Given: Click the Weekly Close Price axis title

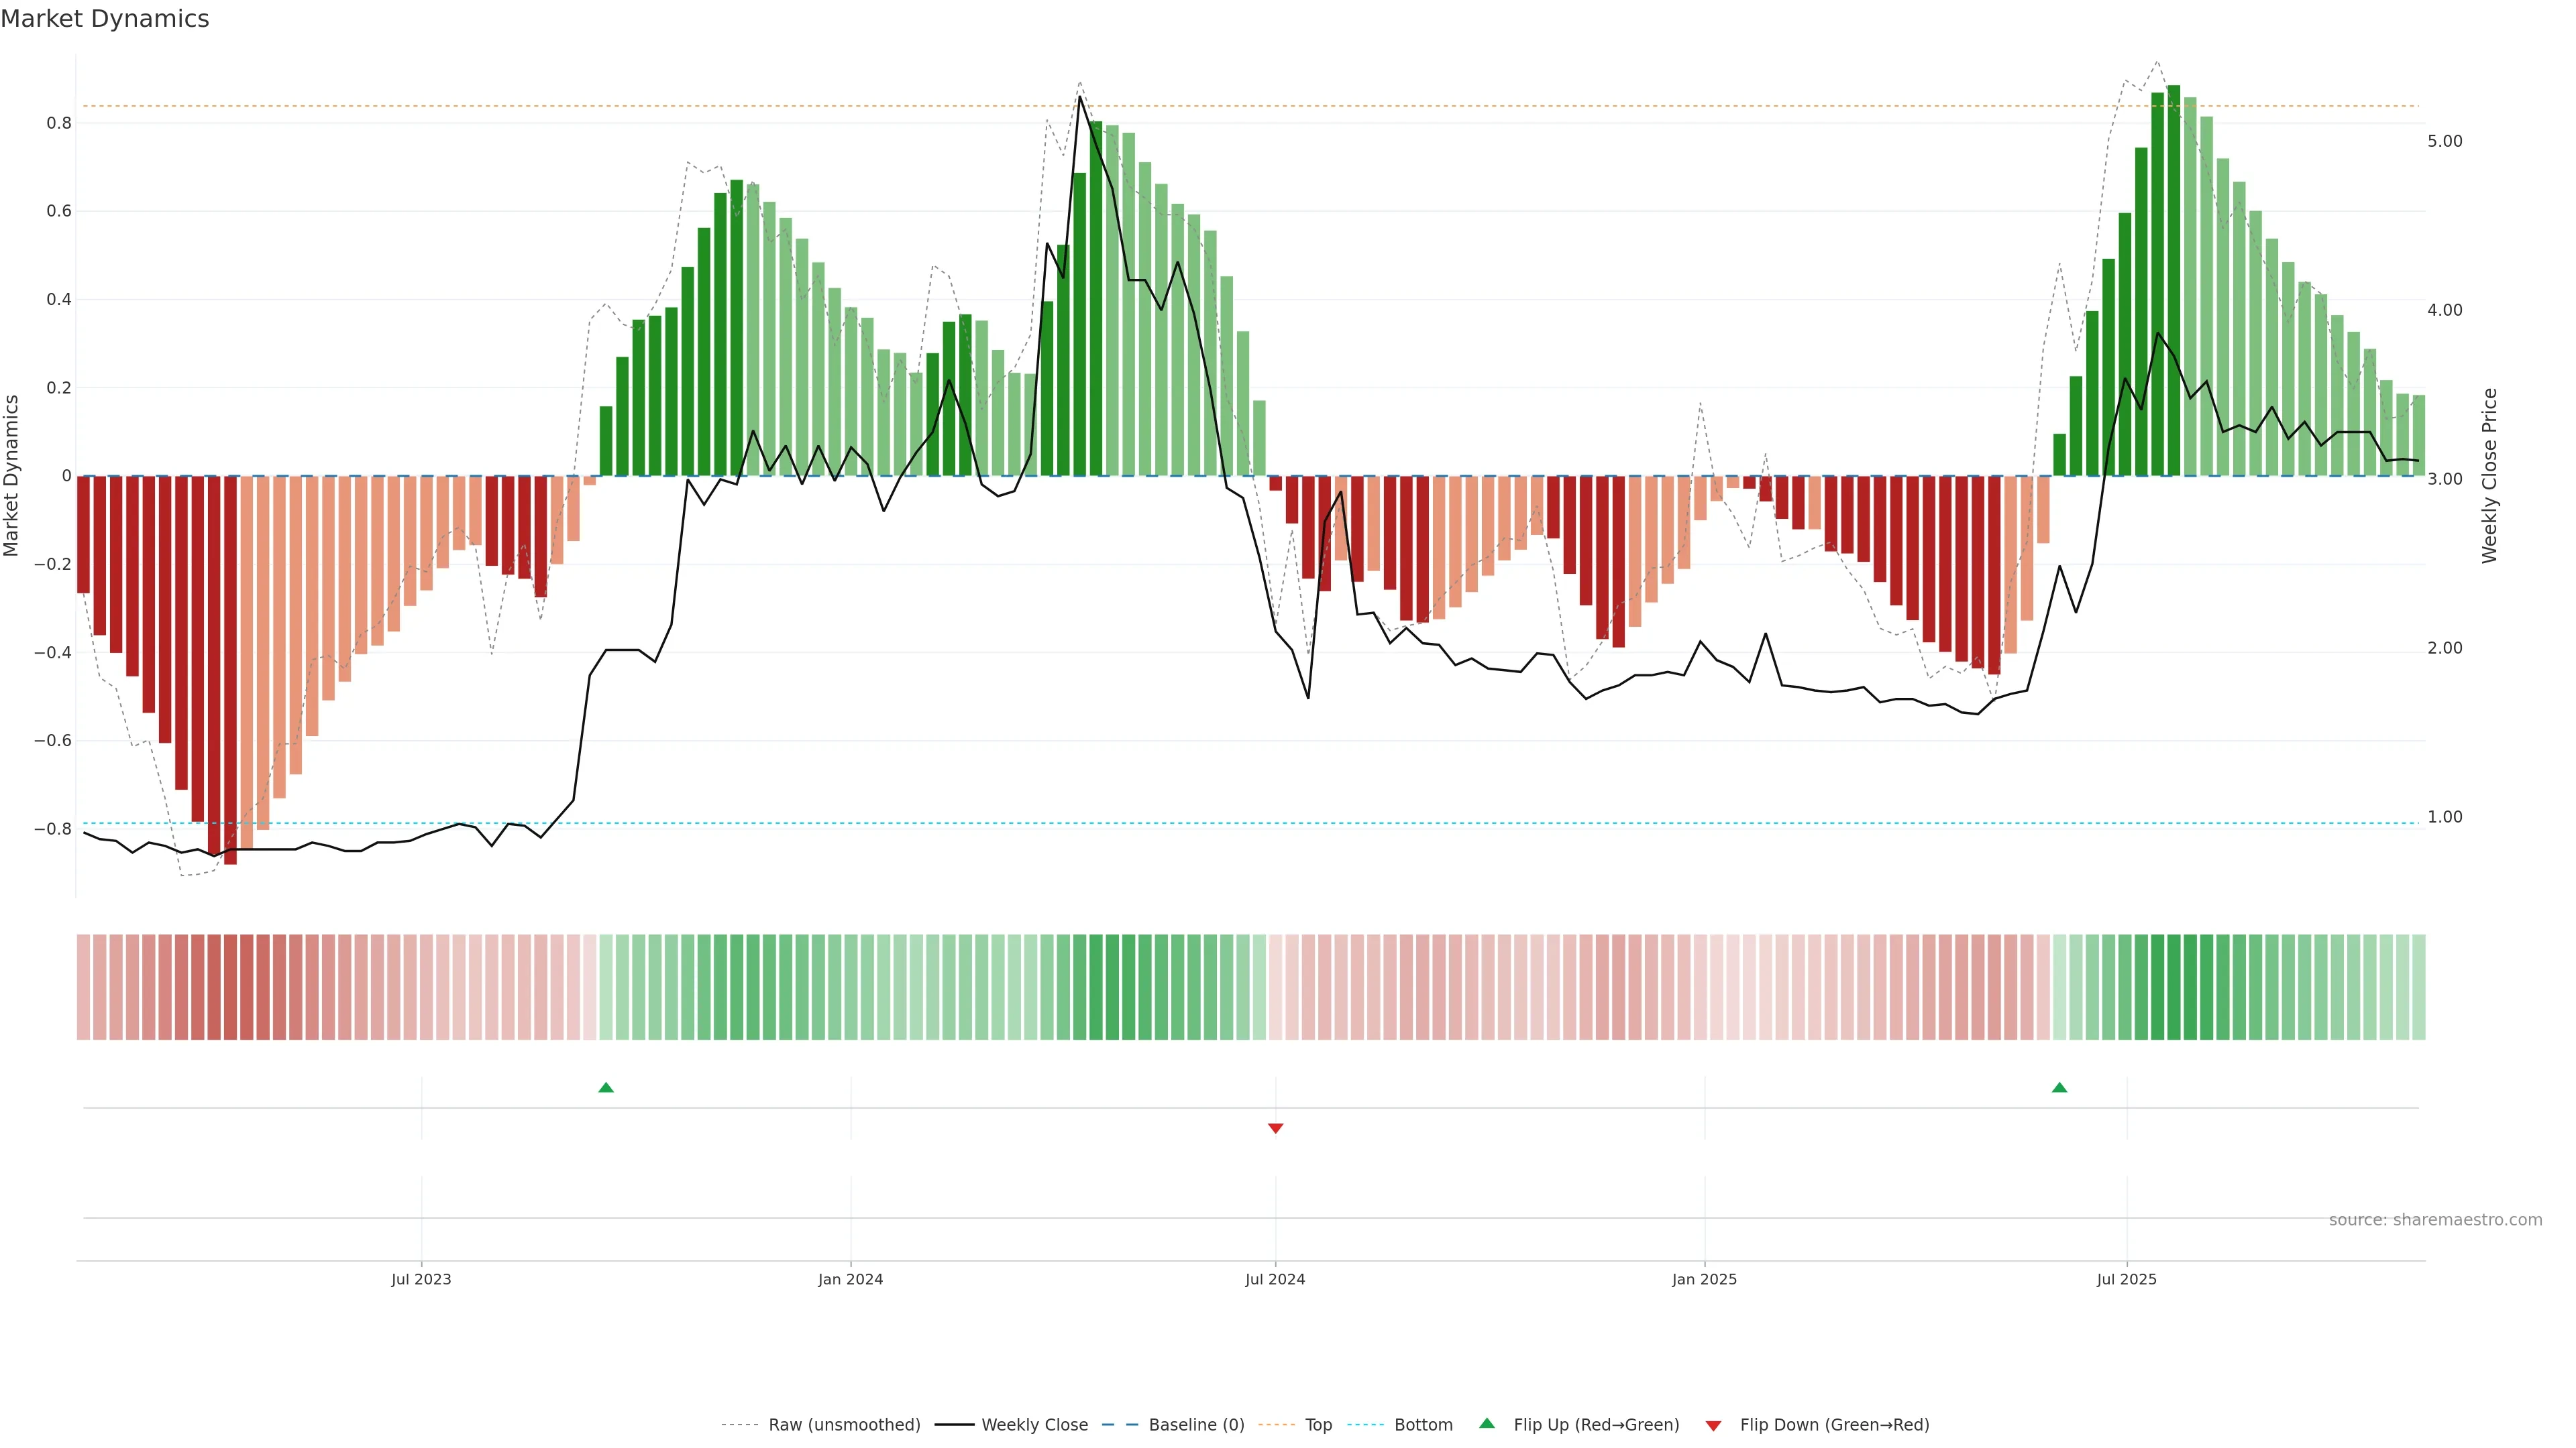Looking at the screenshot, I should pyautogui.click(x=2490, y=476).
